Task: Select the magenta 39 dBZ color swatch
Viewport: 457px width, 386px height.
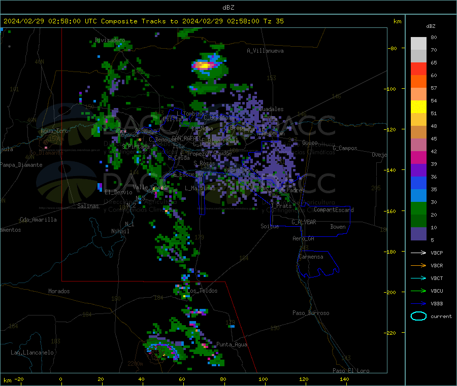Action: click(418, 157)
